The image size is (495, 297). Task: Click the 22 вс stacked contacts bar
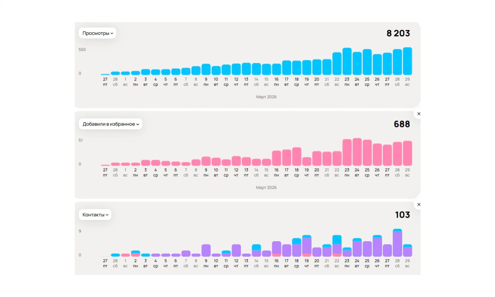pyautogui.click(x=337, y=246)
